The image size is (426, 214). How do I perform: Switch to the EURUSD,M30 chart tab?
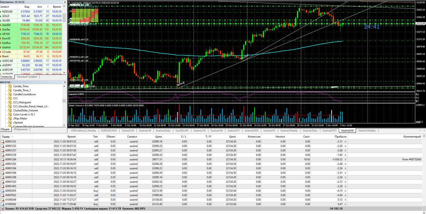(x=109, y=131)
